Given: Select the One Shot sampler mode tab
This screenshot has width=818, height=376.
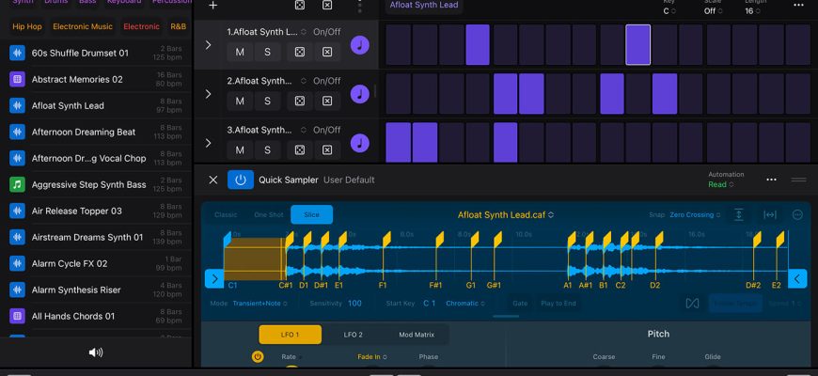Looking at the screenshot, I should pos(269,214).
